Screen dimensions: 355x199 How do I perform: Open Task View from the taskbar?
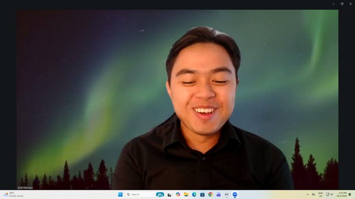click(x=169, y=195)
